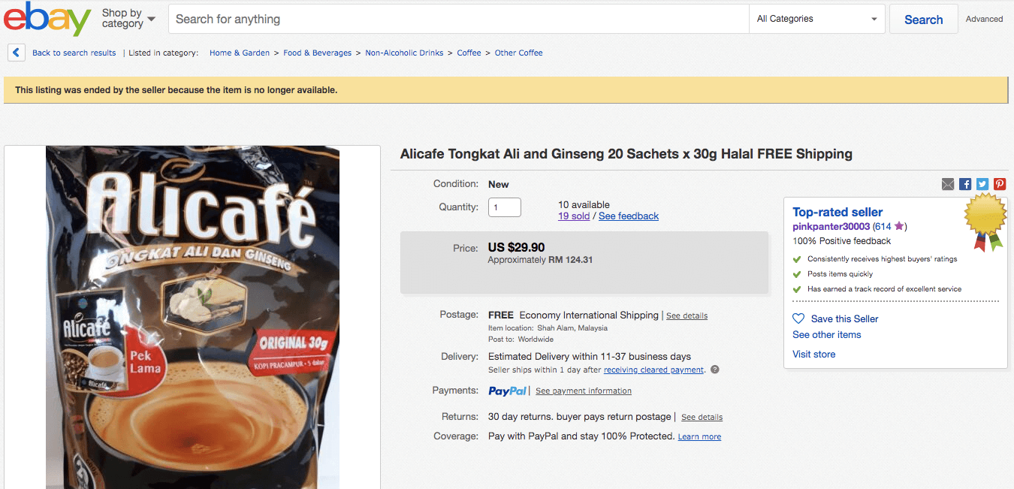Click heart icon to save seller
Image resolution: width=1014 pixels, height=489 pixels.
(798, 318)
